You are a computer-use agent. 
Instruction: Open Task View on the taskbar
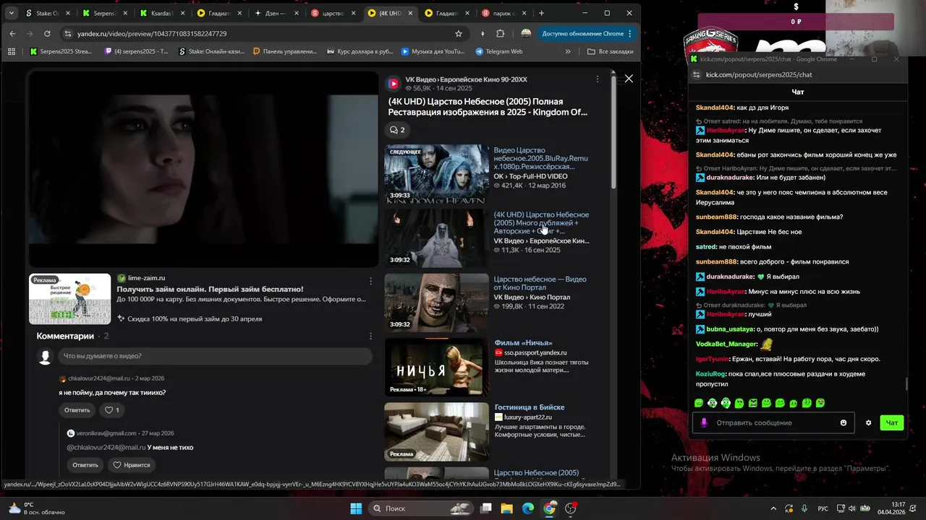[487, 508]
